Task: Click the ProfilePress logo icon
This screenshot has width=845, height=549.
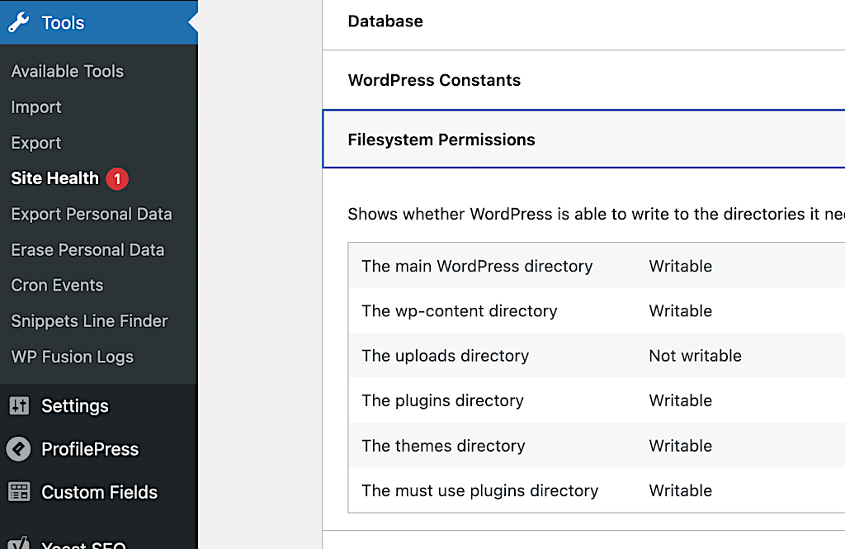Action: 19,448
